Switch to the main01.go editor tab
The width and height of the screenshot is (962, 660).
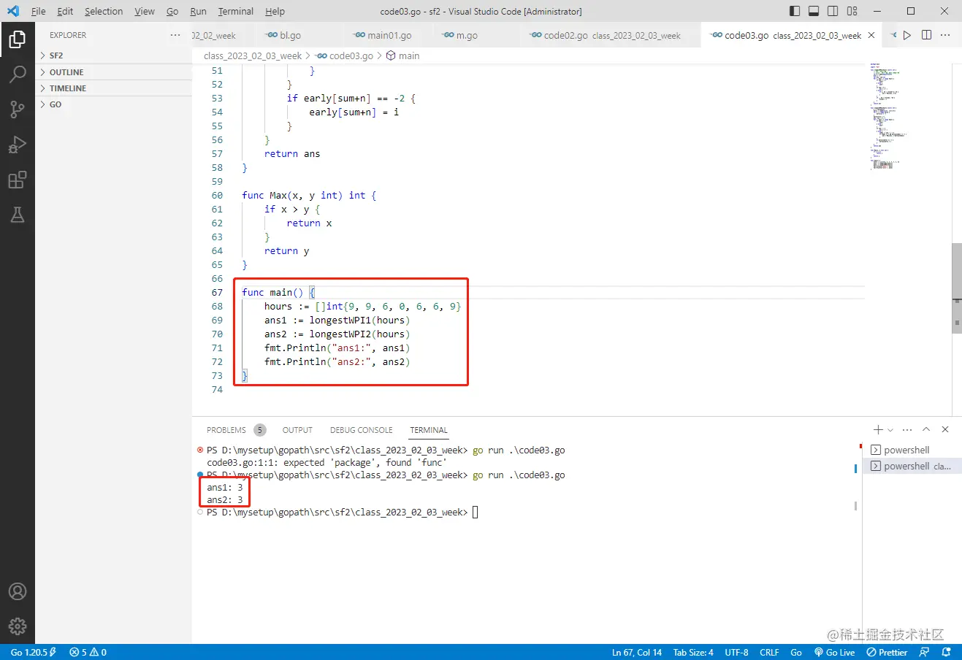click(x=387, y=35)
